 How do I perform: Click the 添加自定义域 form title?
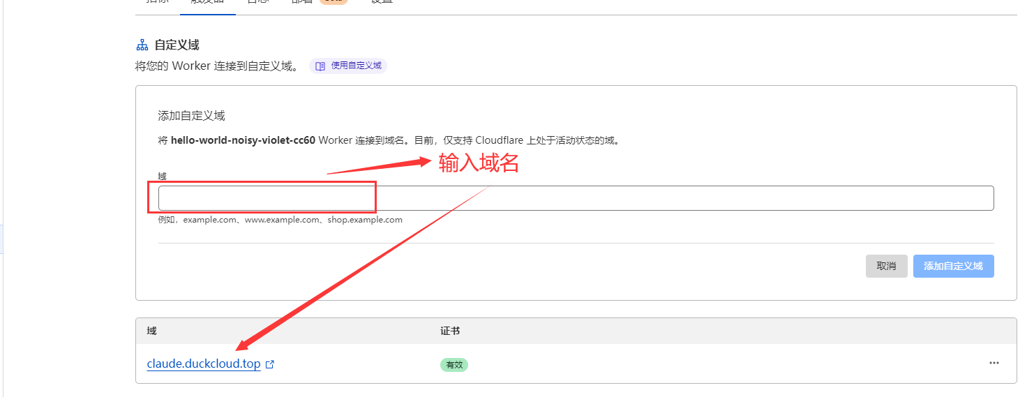pos(192,116)
